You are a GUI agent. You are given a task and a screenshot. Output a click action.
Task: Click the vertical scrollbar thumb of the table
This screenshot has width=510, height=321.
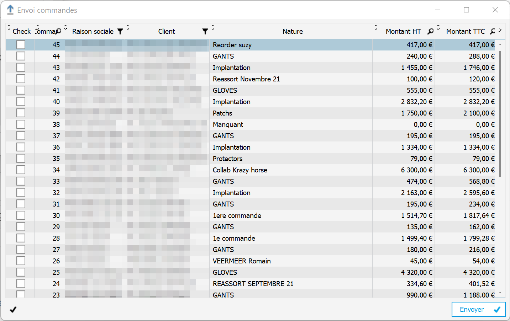pyautogui.click(x=500, y=114)
